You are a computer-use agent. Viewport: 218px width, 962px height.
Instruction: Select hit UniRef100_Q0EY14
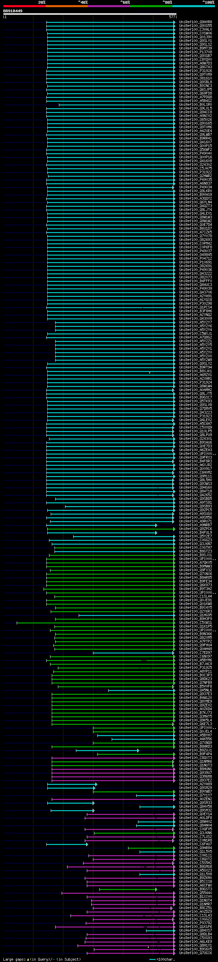[196, 814]
